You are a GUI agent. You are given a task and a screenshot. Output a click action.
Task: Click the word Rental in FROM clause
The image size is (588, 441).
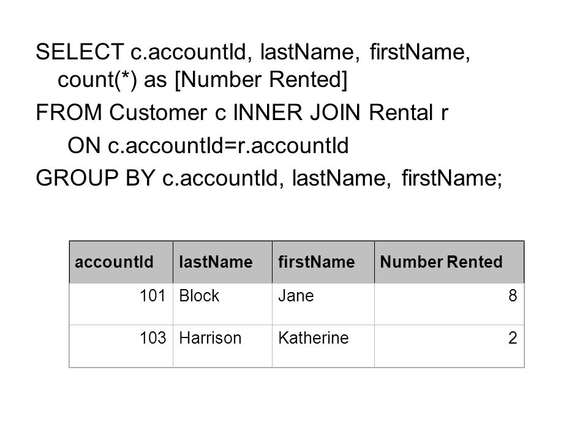point(401,113)
